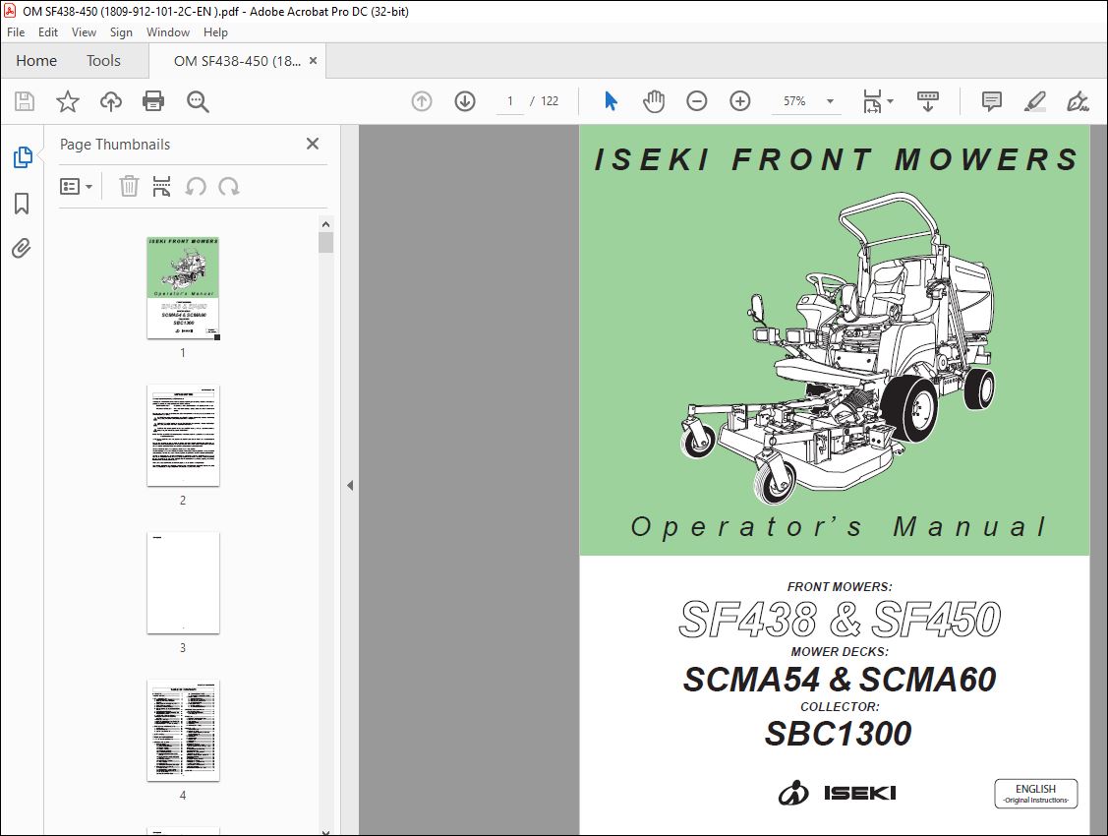Select the OM SF438-450 document tab

point(238,61)
